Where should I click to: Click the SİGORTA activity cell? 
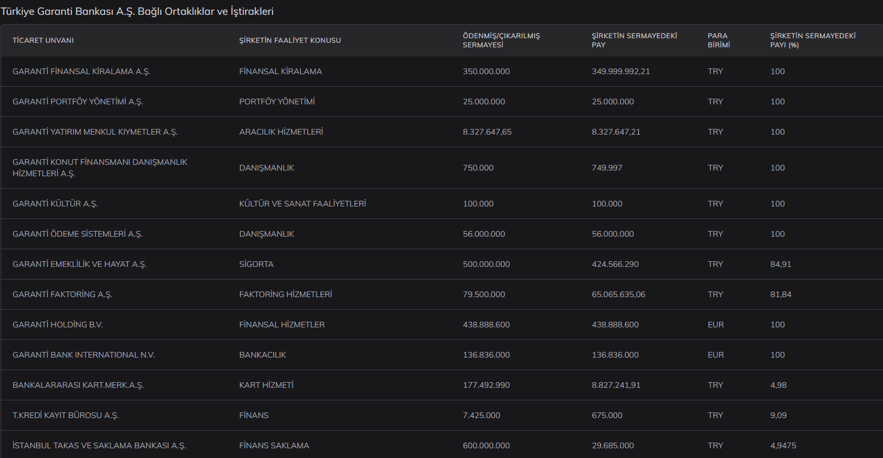click(x=256, y=264)
